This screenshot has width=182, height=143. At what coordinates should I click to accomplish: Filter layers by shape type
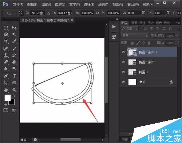click(x=164, y=28)
